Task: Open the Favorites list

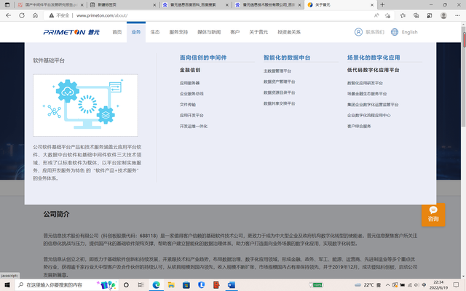Action: tap(403, 15)
